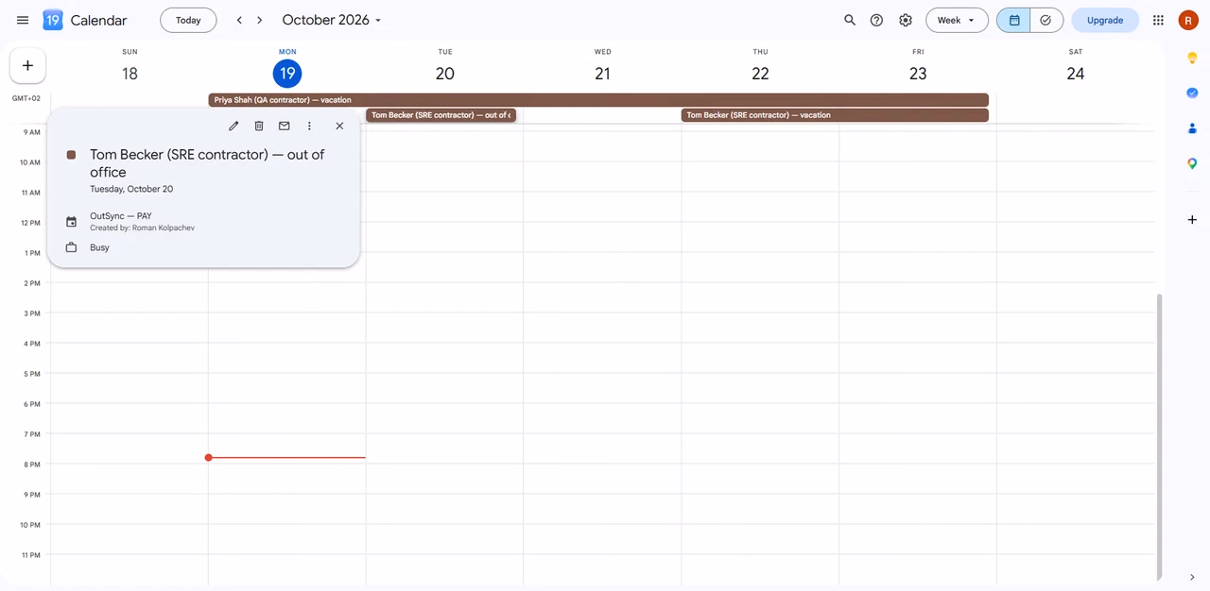Select Friday 23 date header
Viewport: 1210px width, 591px height.
pos(918,74)
